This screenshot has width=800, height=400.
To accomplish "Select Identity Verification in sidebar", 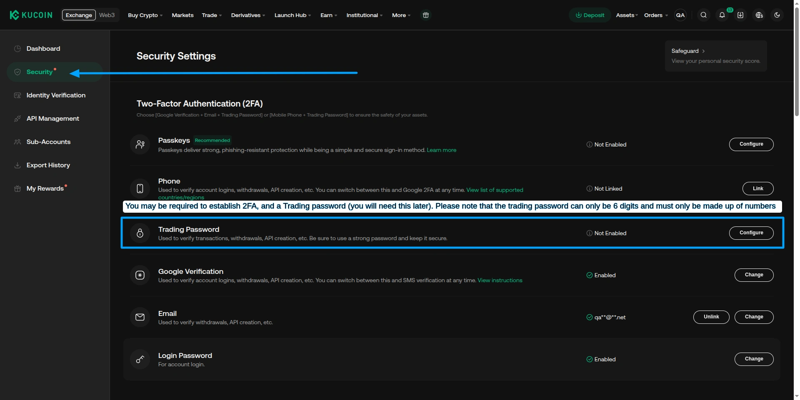I will (x=55, y=95).
